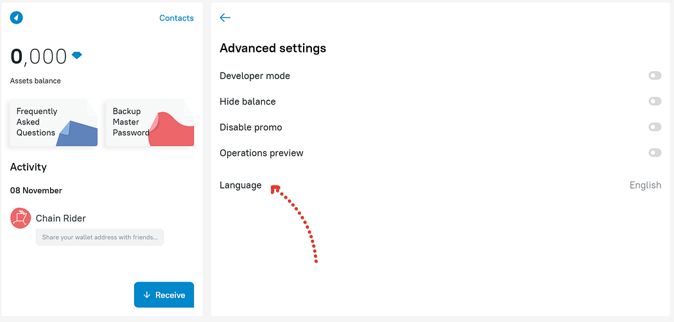Enable the Developer mode switch
The image size is (674, 322).
[x=655, y=76]
